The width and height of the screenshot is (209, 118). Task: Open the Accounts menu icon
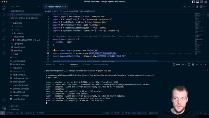click(4, 100)
